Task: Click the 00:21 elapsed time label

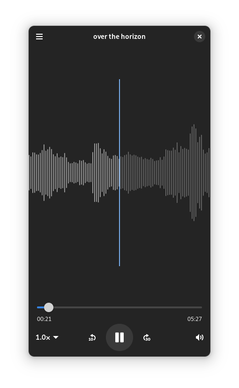Action: (45, 319)
